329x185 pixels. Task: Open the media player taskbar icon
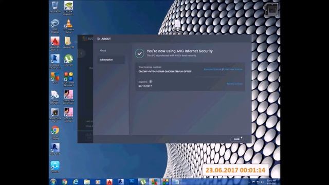click(x=98, y=181)
